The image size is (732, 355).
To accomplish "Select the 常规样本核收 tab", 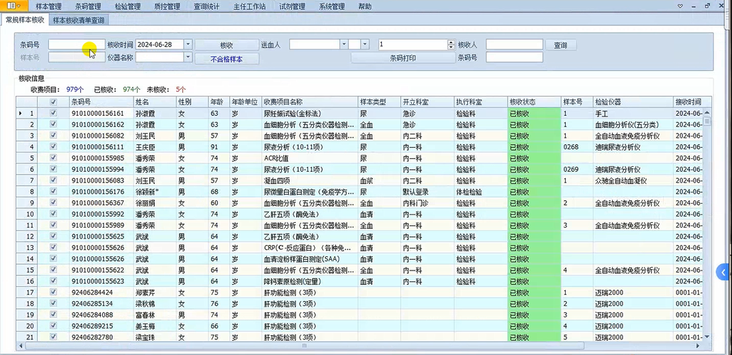I will click(26, 20).
